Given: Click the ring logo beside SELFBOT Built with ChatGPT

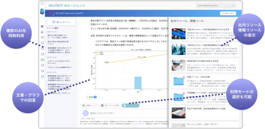Looking at the screenshot, I should tap(52, 13).
